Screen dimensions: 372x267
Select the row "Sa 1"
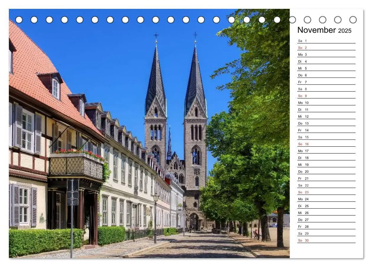(x=326, y=41)
